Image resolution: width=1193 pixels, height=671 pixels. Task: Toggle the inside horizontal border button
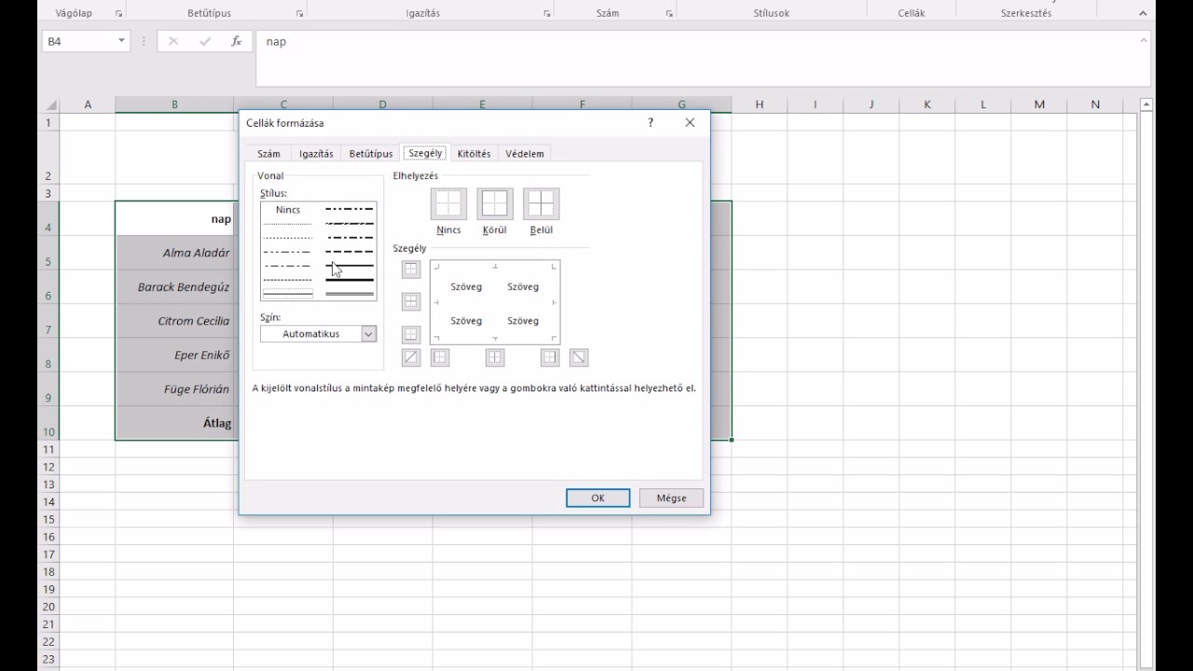411,302
